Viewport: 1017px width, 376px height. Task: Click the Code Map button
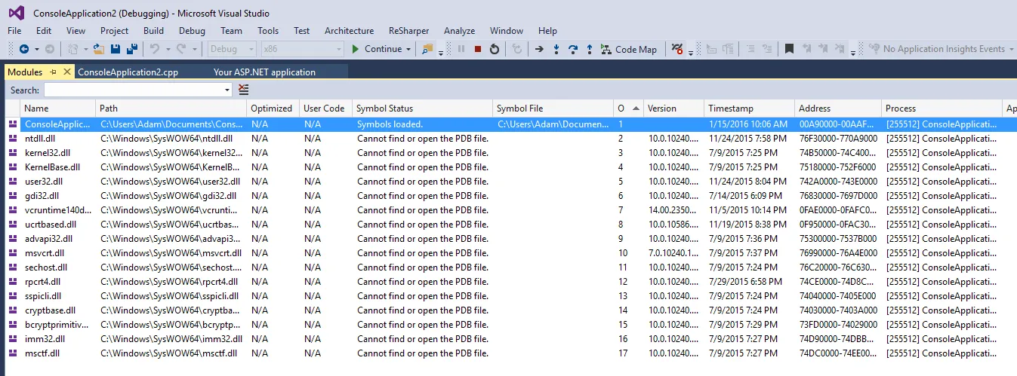click(x=629, y=49)
